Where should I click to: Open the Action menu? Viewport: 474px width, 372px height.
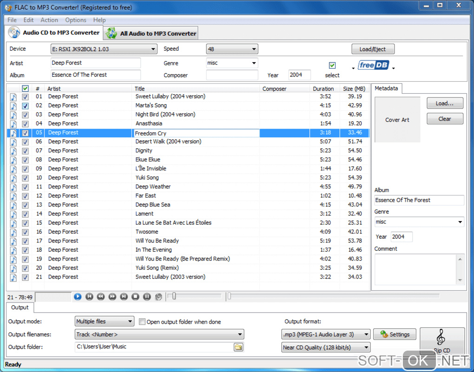[49, 20]
